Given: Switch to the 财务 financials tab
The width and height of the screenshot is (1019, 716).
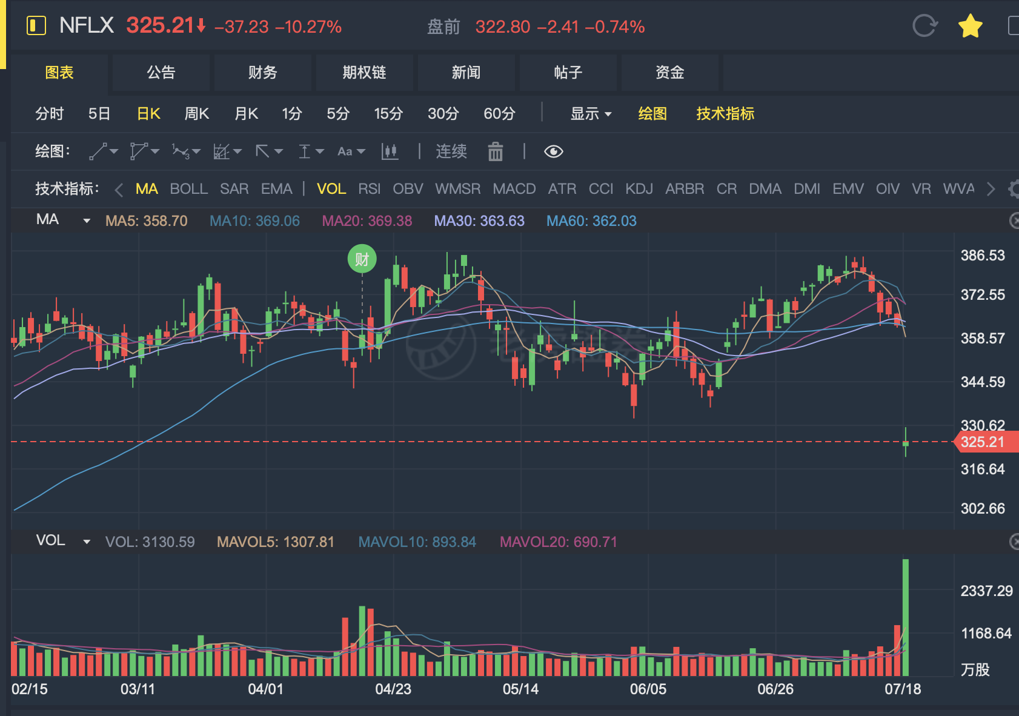Looking at the screenshot, I should pyautogui.click(x=262, y=73).
